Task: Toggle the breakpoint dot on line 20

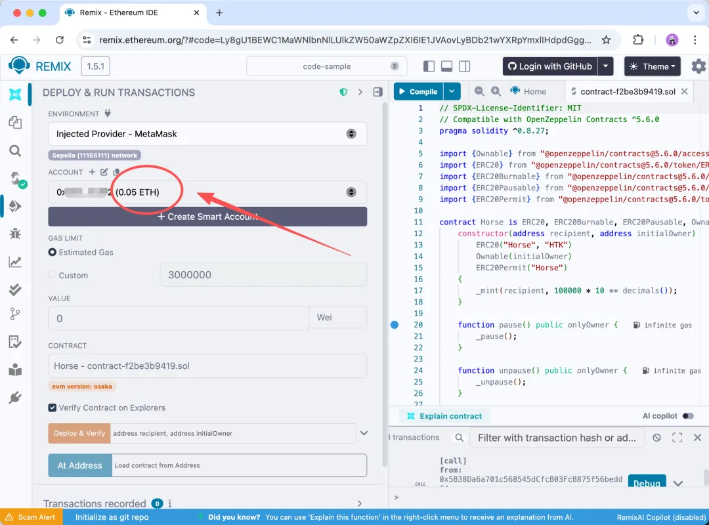Action: click(395, 325)
